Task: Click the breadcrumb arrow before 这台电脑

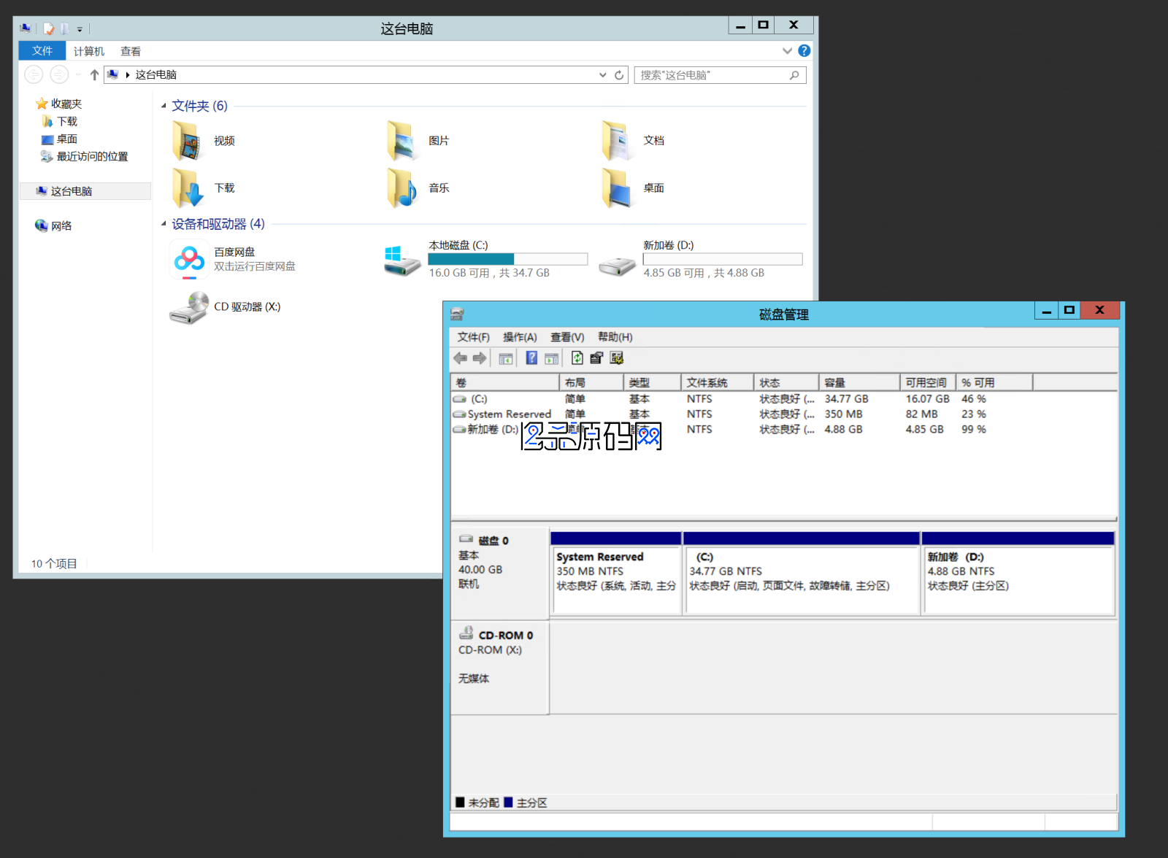Action: pos(128,75)
